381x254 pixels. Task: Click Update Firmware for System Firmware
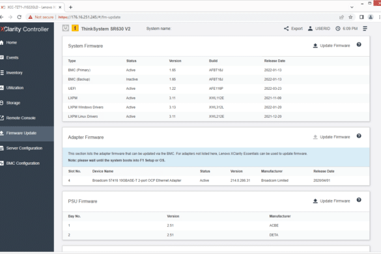click(x=332, y=46)
